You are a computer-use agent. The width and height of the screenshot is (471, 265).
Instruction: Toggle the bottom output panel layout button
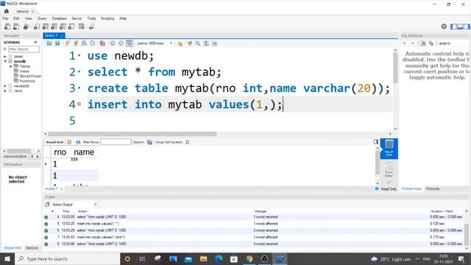tap(460, 26)
